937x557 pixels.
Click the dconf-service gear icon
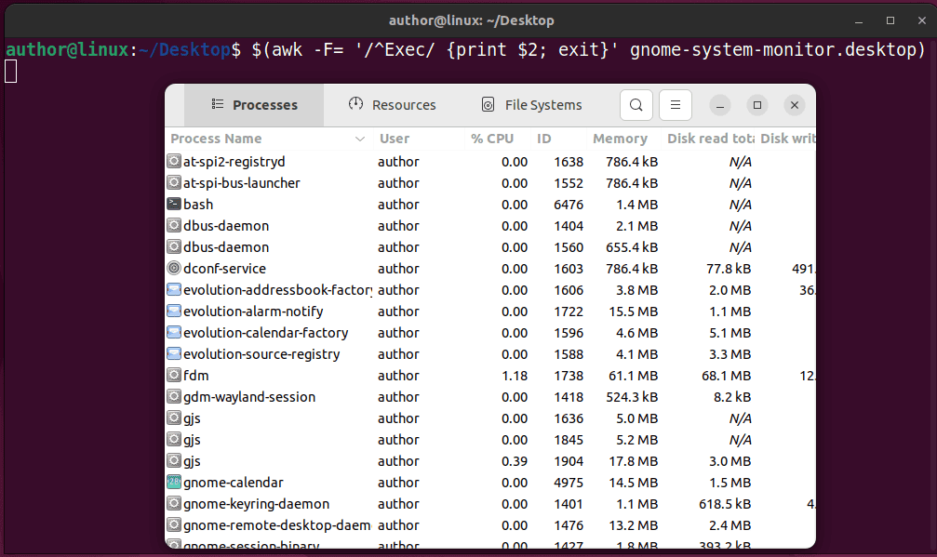click(x=173, y=268)
